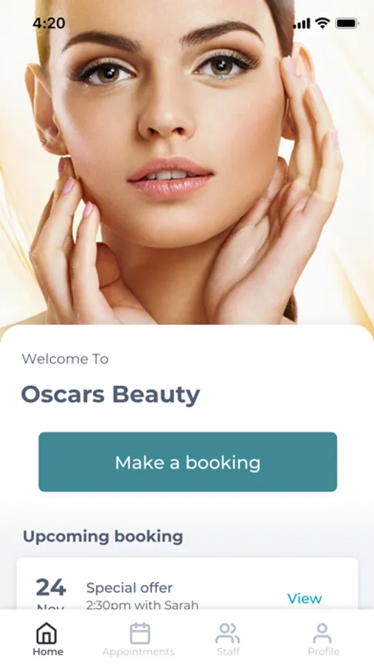
Task: Select the Home tab label
Action: [x=48, y=651]
